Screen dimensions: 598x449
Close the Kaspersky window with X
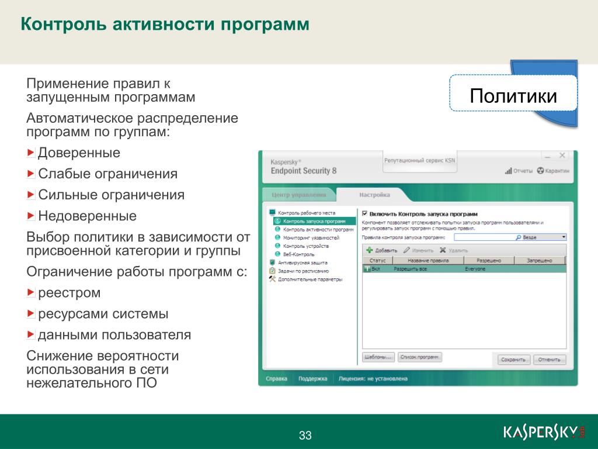click(562, 155)
